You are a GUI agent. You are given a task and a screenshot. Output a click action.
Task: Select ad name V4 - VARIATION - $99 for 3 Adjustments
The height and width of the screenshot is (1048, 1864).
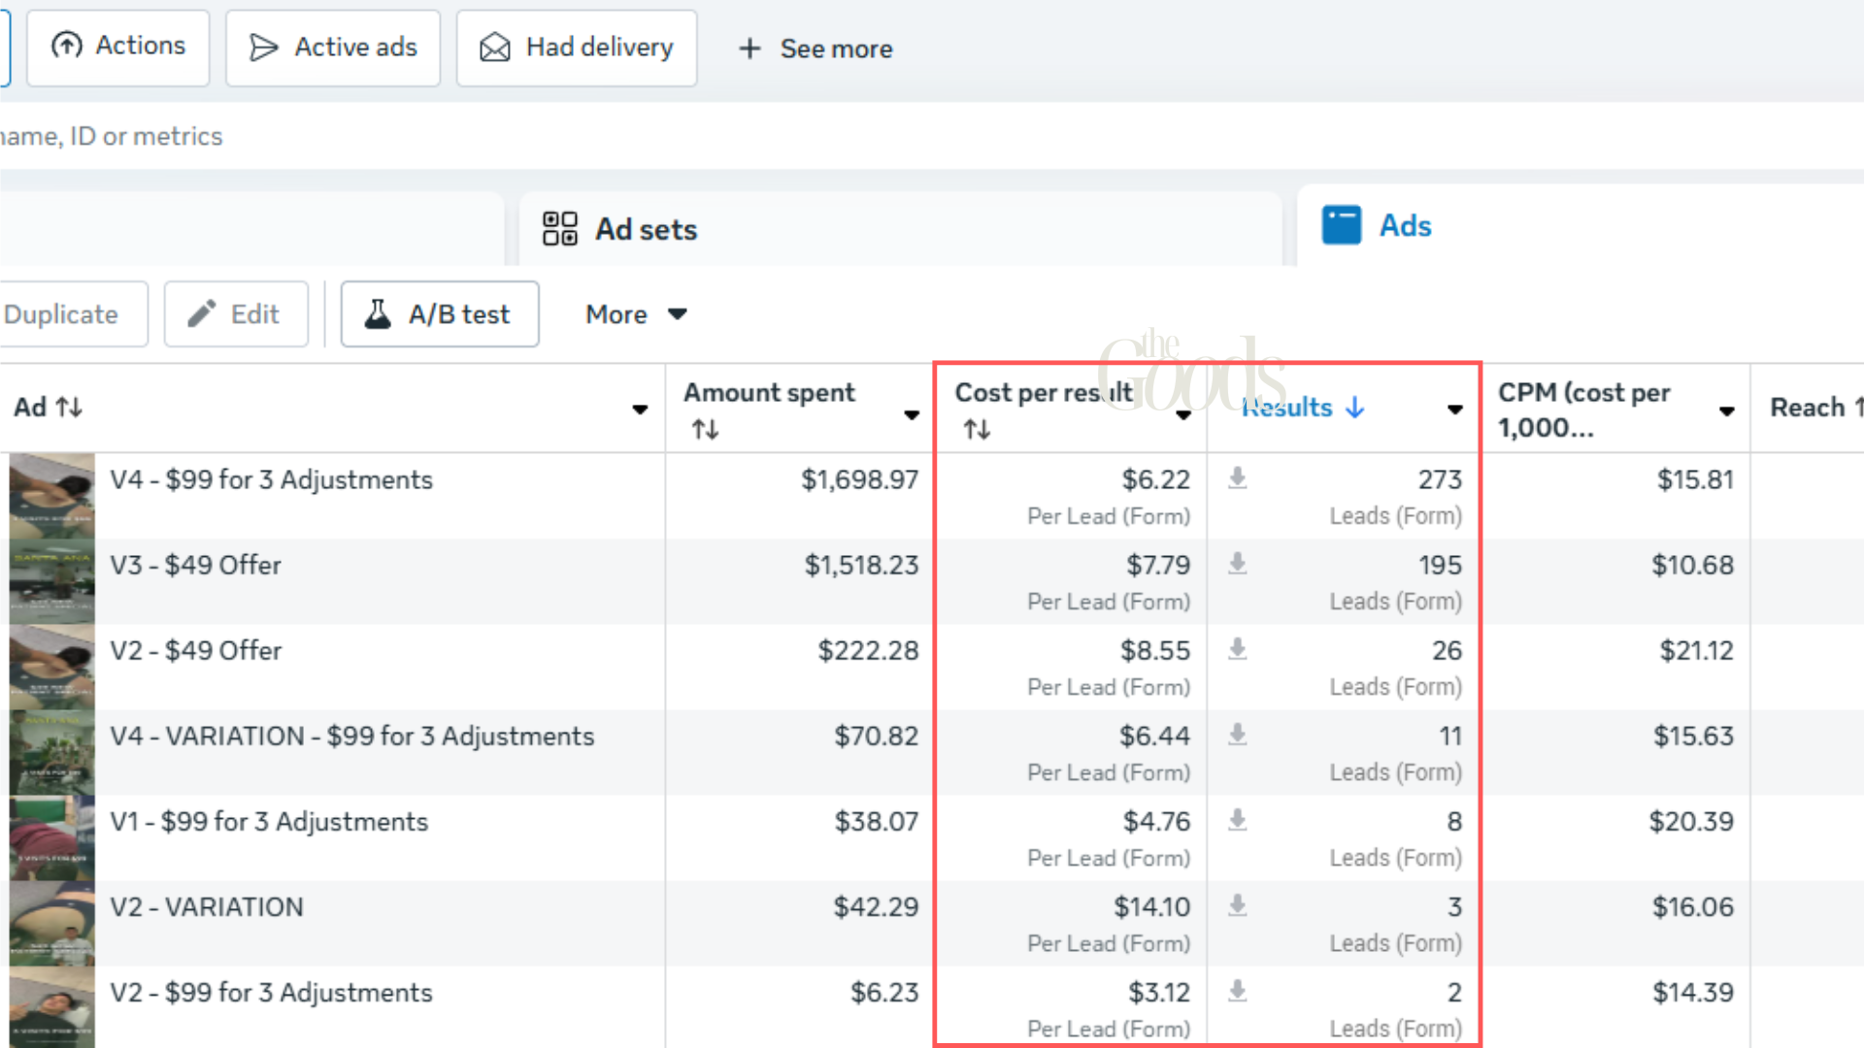351,737
